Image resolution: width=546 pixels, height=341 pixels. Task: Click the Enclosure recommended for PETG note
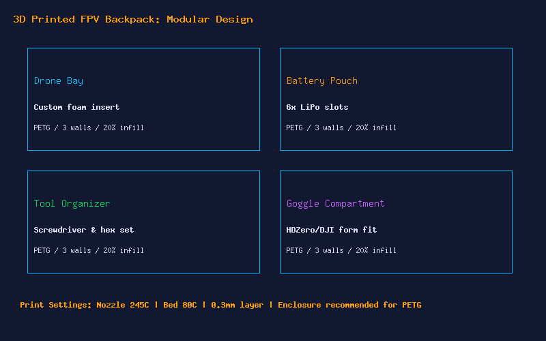click(349, 305)
